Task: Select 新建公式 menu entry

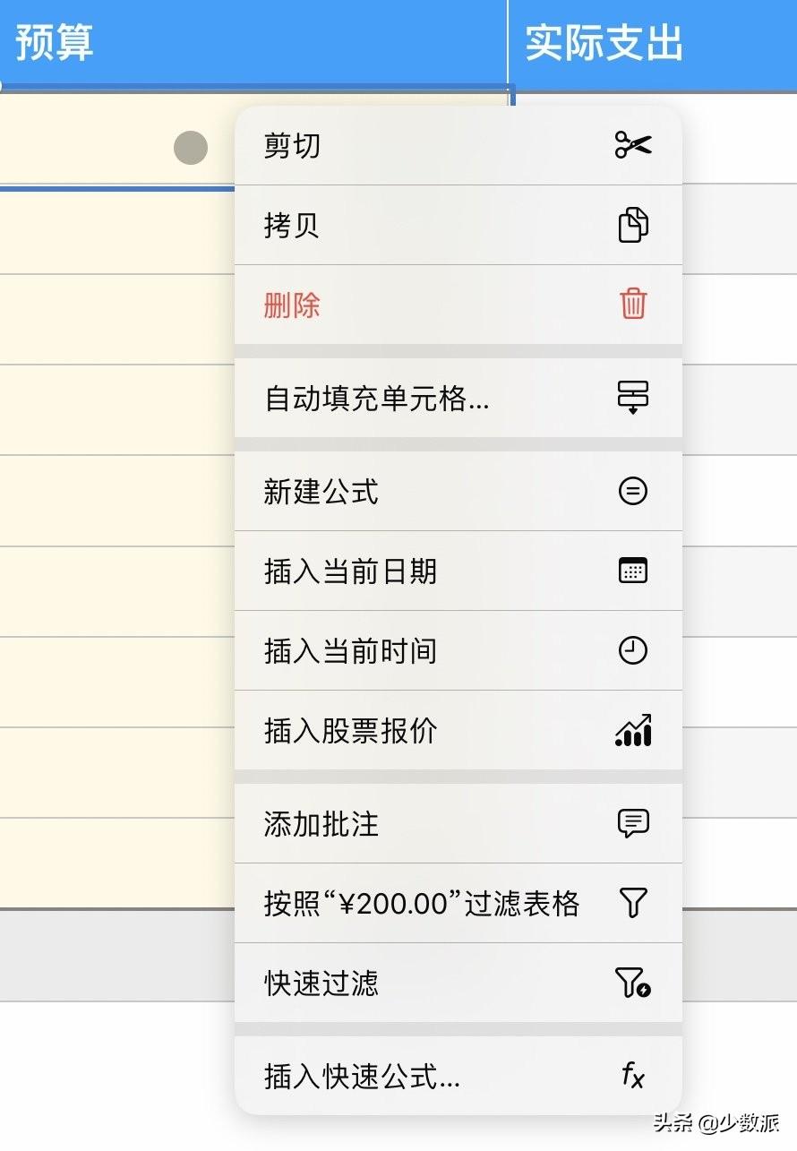Action: coord(458,491)
